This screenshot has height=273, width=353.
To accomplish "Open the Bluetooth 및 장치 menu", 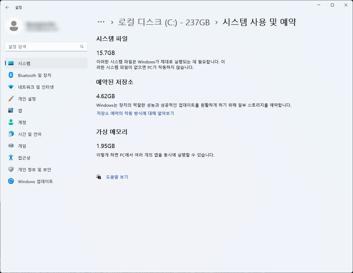I will 46,75.
